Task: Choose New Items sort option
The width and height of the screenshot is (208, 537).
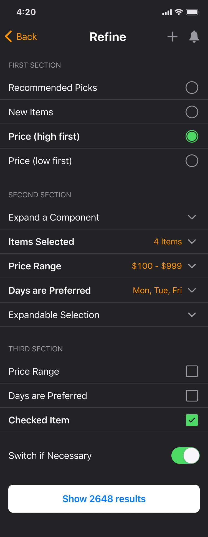Action: pos(192,112)
